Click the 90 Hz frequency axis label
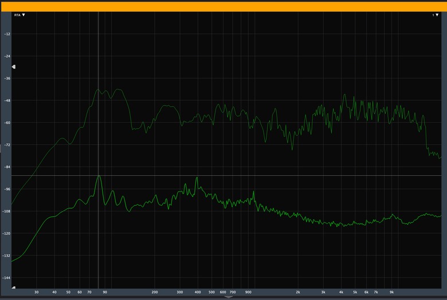 pos(105,292)
